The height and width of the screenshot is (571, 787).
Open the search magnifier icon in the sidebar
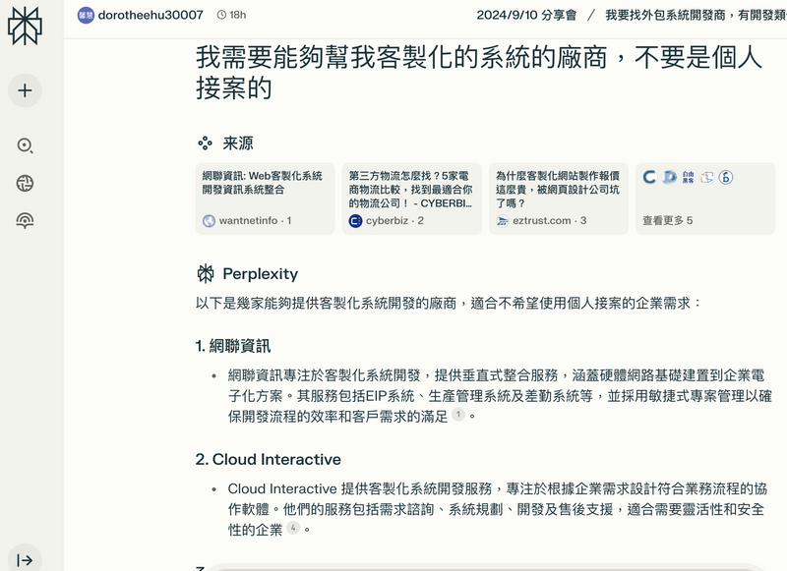tap(25, 145)
